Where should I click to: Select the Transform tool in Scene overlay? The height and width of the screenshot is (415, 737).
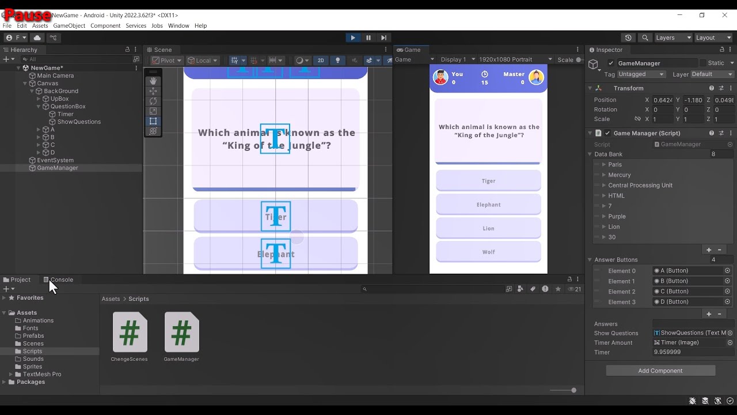click(x=153, y=131)
